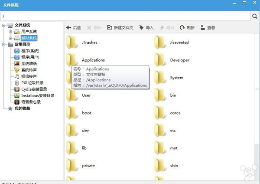Open the 查看 view options
Viewport: 260px width, 184px height.
tap(208, 28)
